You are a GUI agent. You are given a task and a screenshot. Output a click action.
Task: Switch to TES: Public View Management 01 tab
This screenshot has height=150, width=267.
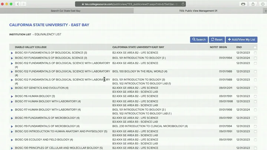[198, 11]
